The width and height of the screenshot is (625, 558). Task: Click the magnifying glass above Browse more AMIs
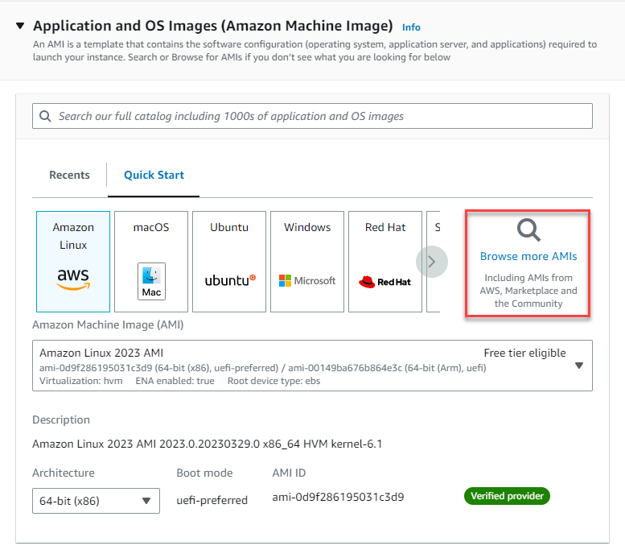[x=528, y=231]
